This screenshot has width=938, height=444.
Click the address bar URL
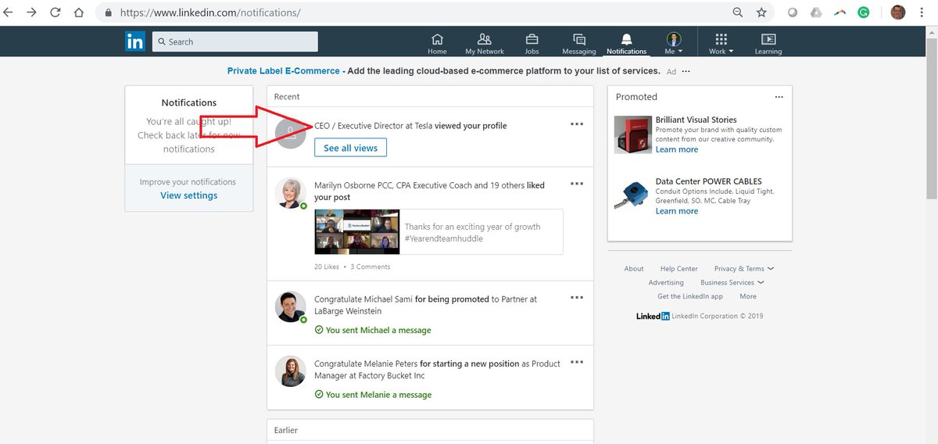pyautogui.click(x=209, y=13)
